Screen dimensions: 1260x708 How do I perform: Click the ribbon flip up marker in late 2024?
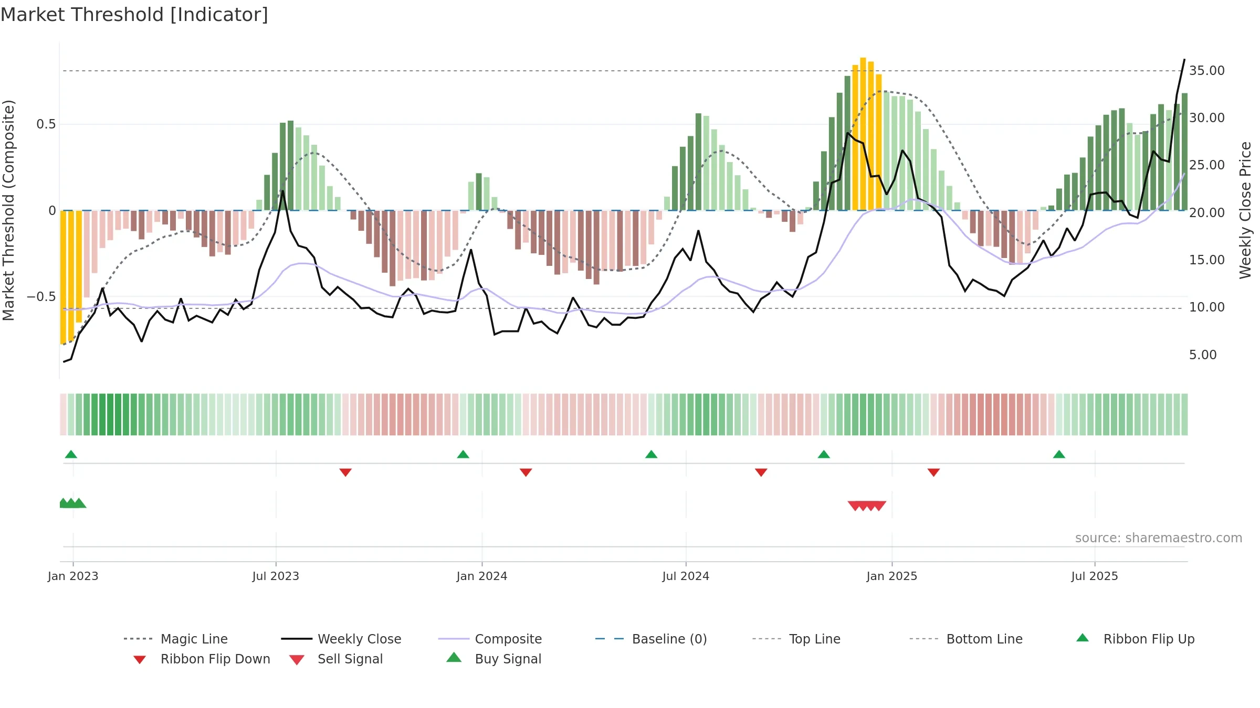point(824,454)
